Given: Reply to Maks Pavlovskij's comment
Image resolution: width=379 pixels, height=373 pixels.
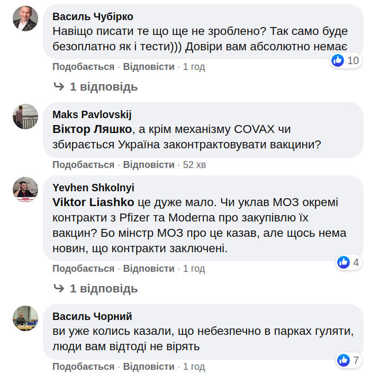Looking at the screenshot, I should pos(149,165).
